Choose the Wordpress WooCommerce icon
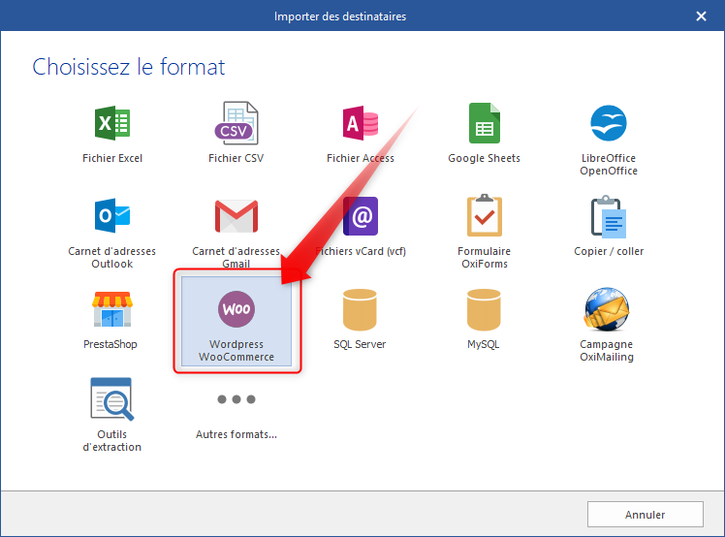The height and width of the screenshot is (537, 725). [236, 309]
